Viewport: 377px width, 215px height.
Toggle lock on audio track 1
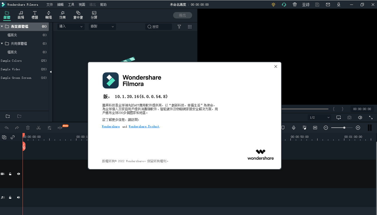tap(10, 197)
